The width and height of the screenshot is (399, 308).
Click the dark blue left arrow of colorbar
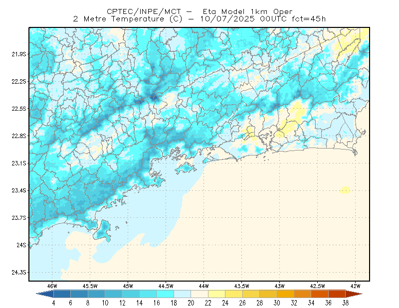(45, 294)
